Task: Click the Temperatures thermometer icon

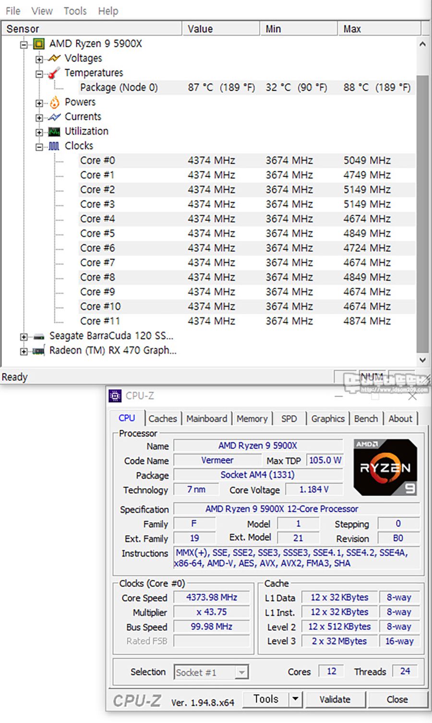Action: [54, 73]
